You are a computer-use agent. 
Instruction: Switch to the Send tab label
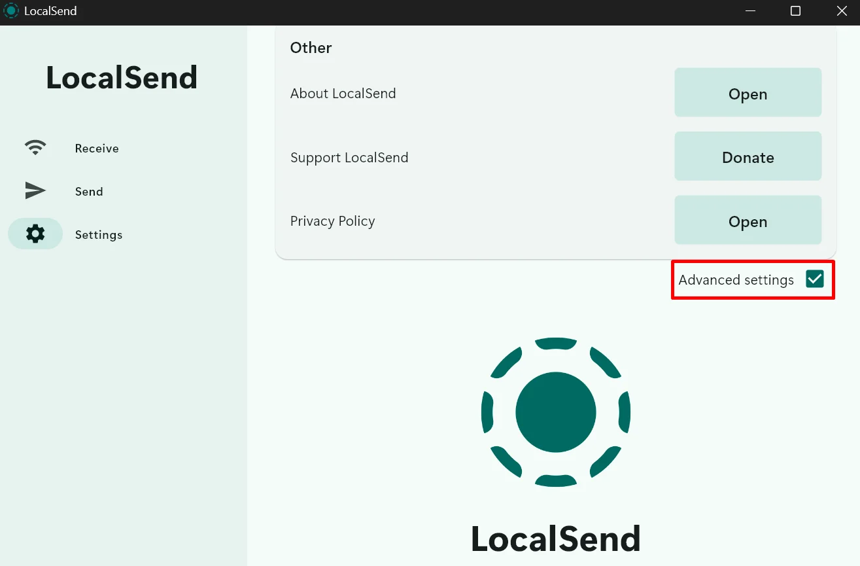point(89,192)
